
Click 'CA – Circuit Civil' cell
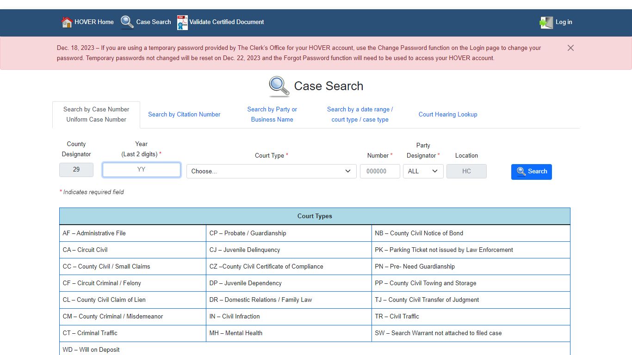tap(133, 250)
